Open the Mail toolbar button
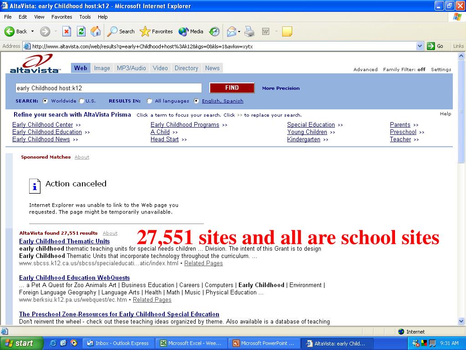The width and height of the screenshot is (466, 350). 232,31
